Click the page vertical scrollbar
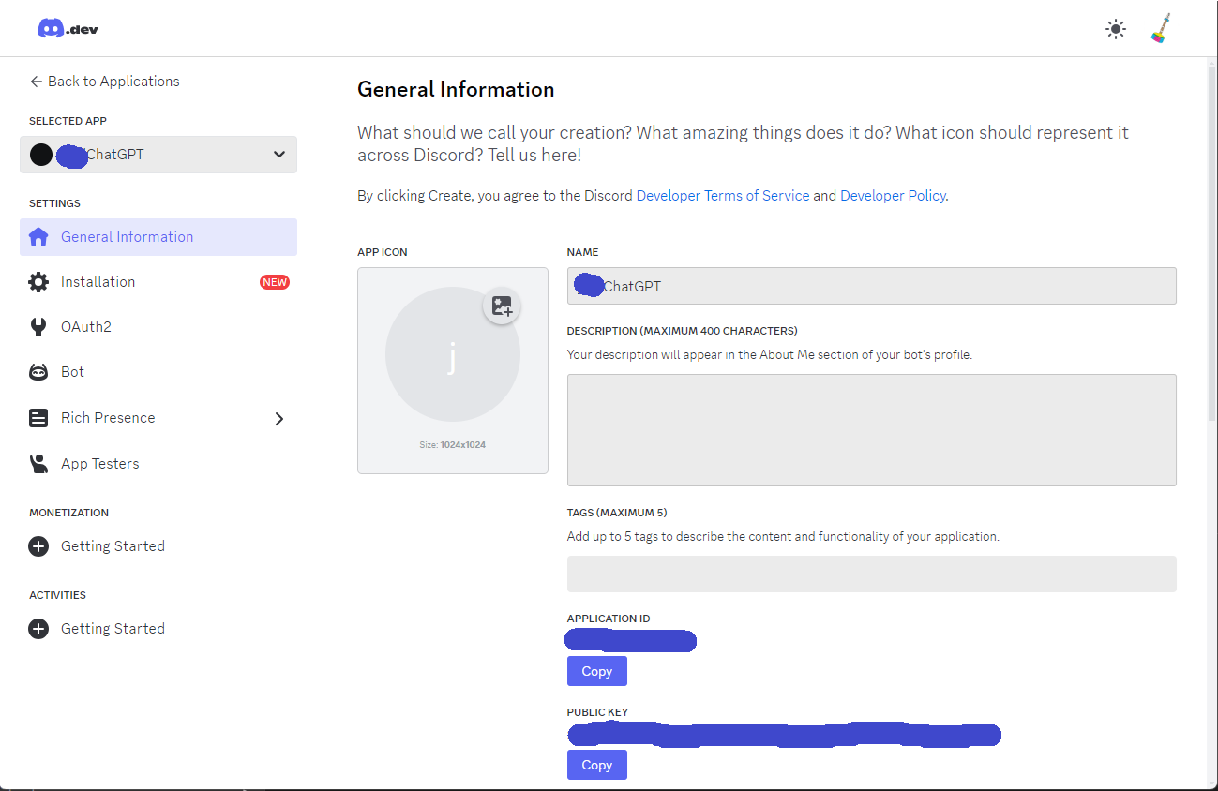Screen dimensions: 1218x791 [x=1211, y=244]
